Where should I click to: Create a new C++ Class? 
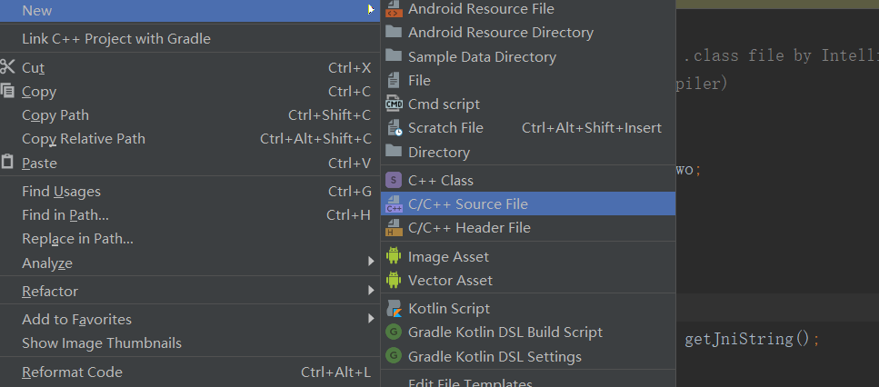pyautogui.click(x=528, y=181)
